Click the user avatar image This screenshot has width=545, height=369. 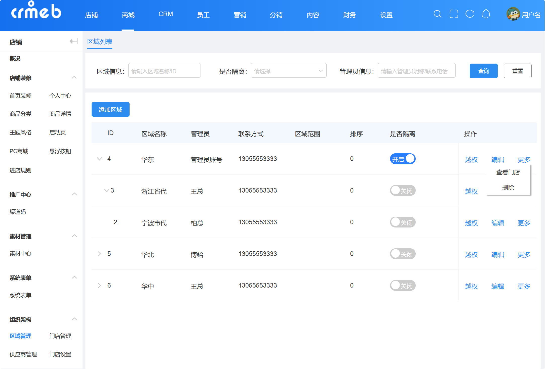pos(513,14)
